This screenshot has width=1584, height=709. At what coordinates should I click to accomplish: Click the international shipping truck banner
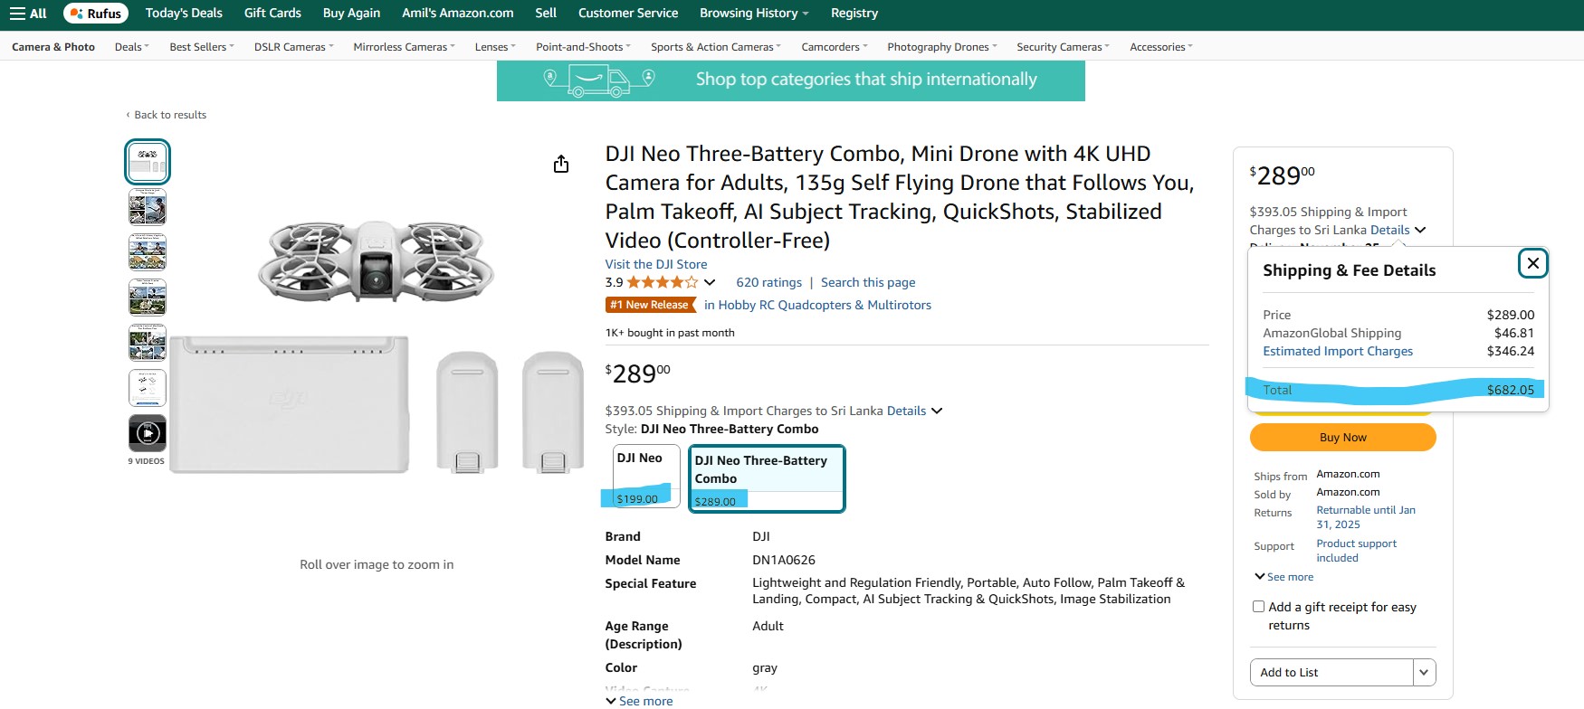[790, 80]
